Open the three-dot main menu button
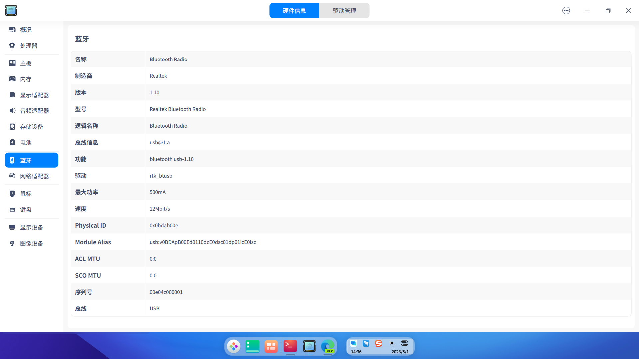This screenshot has width=639, height=359. [566, 11]
